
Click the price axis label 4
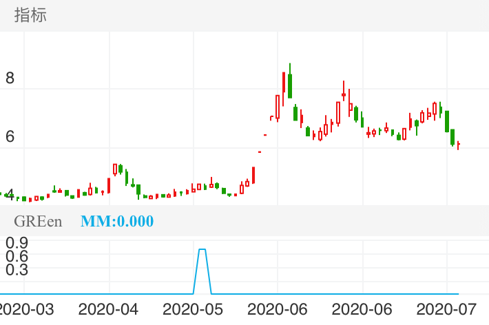click(x=10, y=193)
